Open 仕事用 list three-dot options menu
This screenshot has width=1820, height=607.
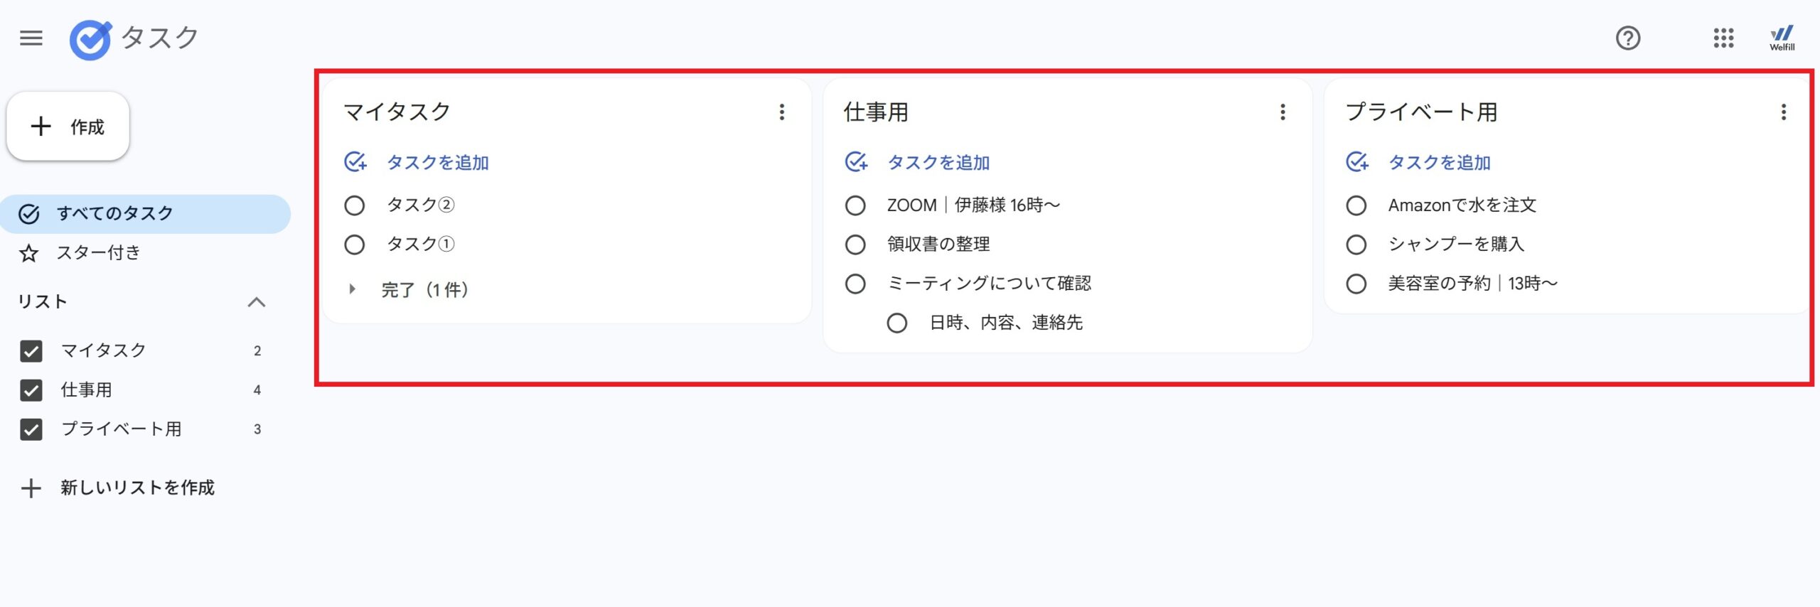(1283, 112)
